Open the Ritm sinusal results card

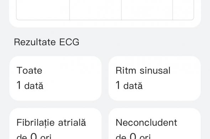point(154,78)
